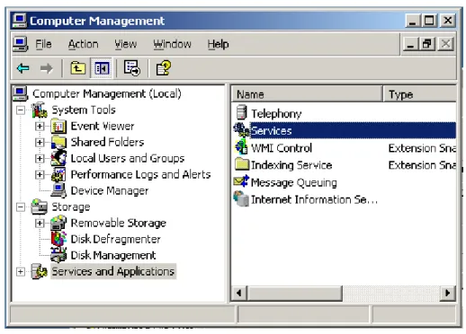466x334 pixels.
Task: Select Disk Management tree label
Action: tap(113, 255)
